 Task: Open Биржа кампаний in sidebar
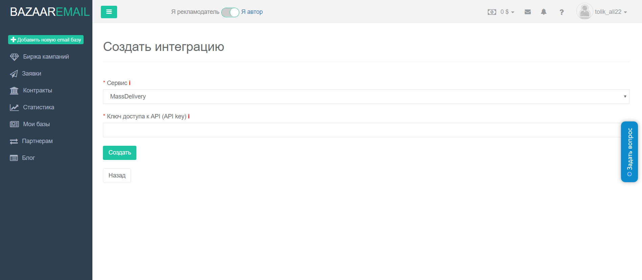[46, 57]
